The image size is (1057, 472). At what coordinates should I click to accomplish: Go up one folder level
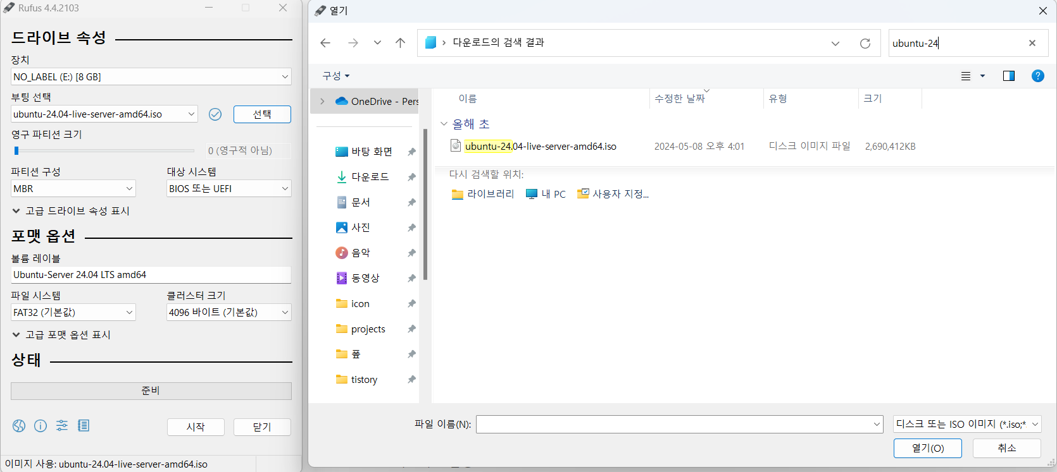[400, 43]
